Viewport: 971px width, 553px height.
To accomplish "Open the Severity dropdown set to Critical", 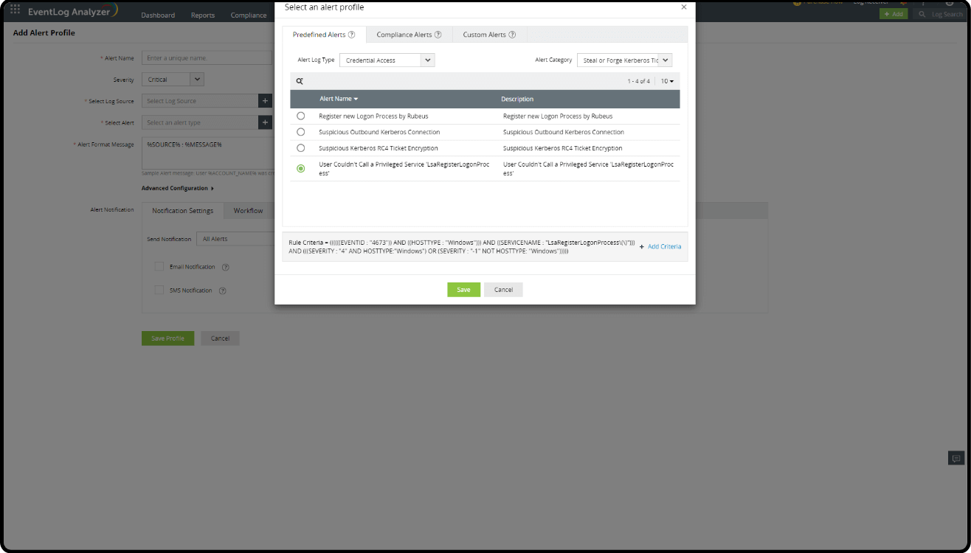I will (174, 80).
